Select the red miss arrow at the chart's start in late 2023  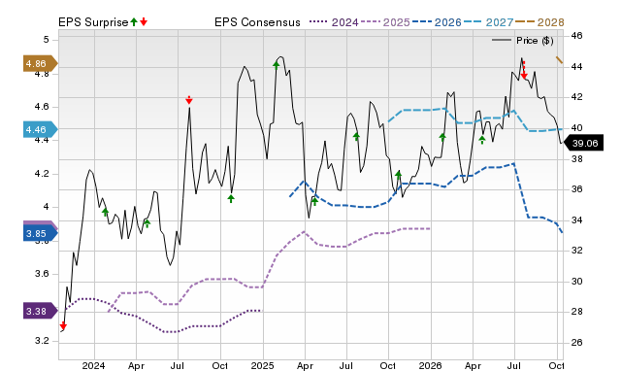tap(63, 325)
